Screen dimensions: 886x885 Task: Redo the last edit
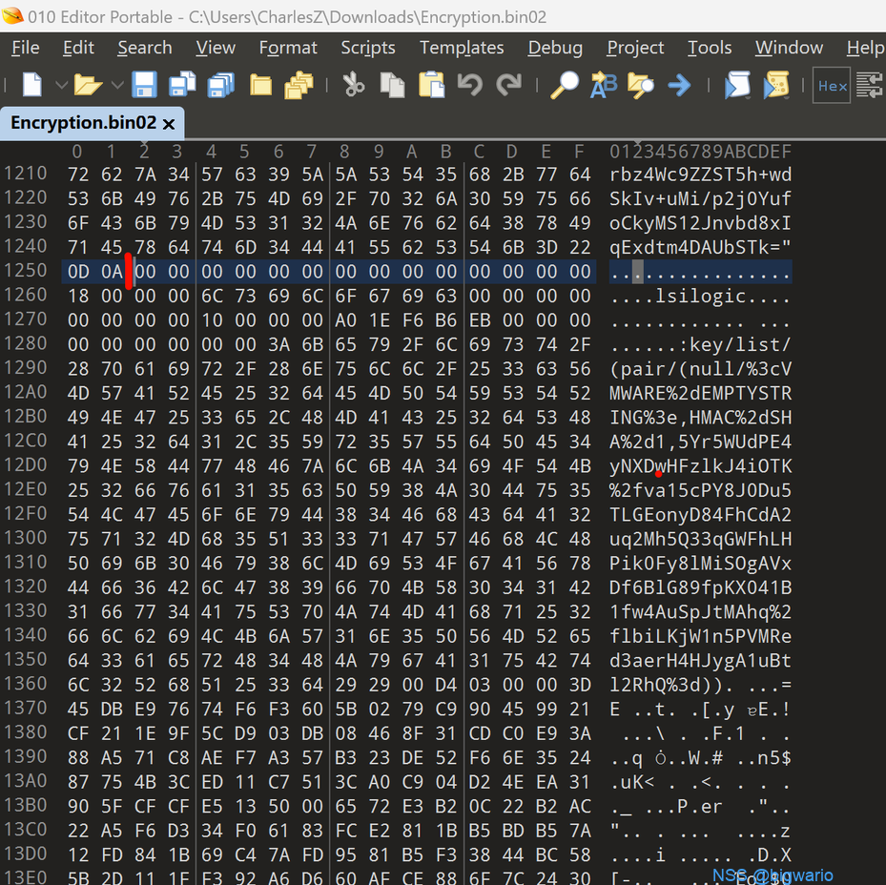[508, 86]
